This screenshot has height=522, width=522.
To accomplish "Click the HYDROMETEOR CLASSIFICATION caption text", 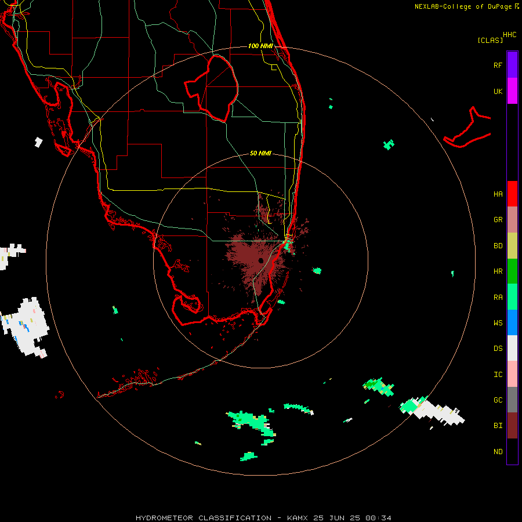I will pyautogui.click(x=204, y=518).
